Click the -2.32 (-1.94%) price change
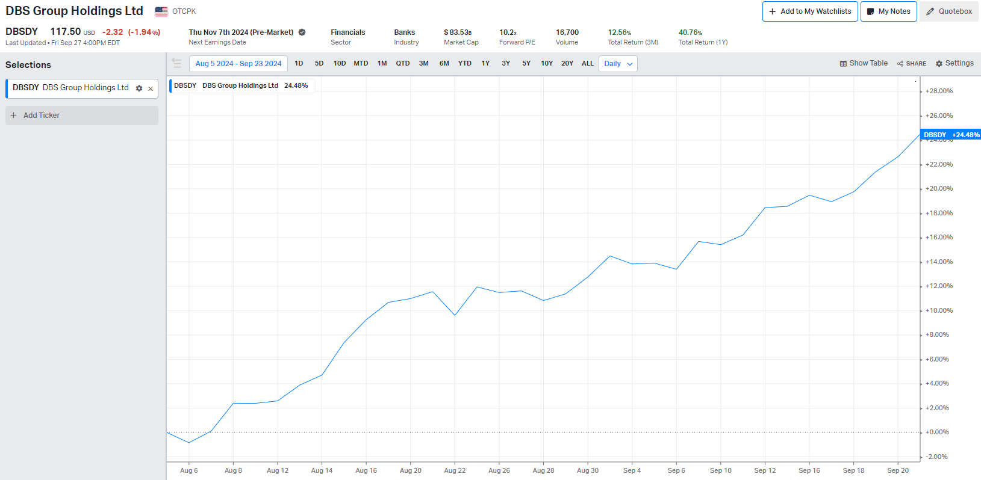The height and width of the screenshot is (480, 981). pyautogui.click(x=131, y=32)
